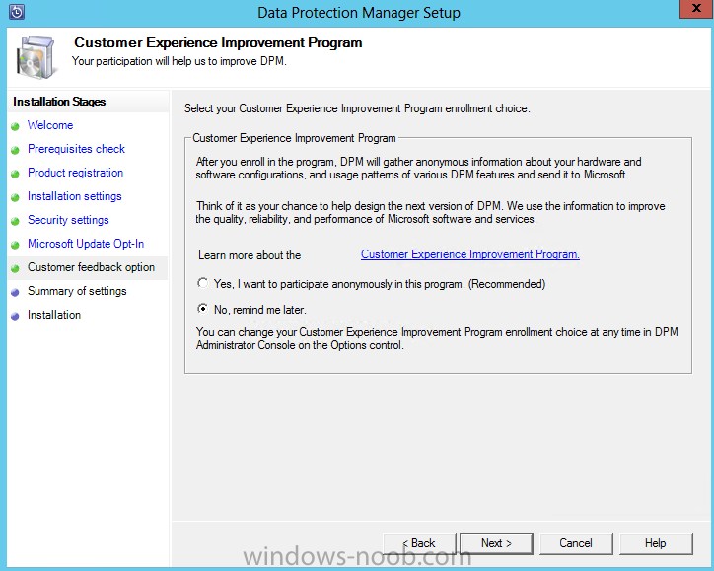Image resolution: width=714 pixels, height=571 pixels.
Task: Select Yes, participate anonymously radio button
Action: coord(202,283)
